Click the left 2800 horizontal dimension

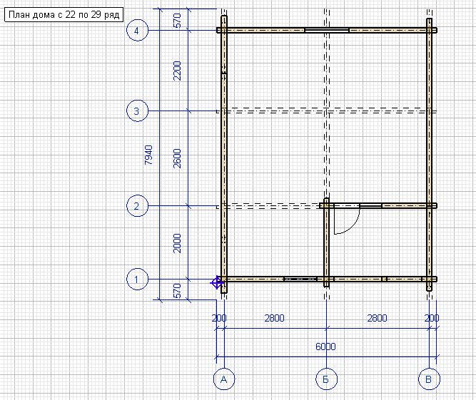(275, 318)
